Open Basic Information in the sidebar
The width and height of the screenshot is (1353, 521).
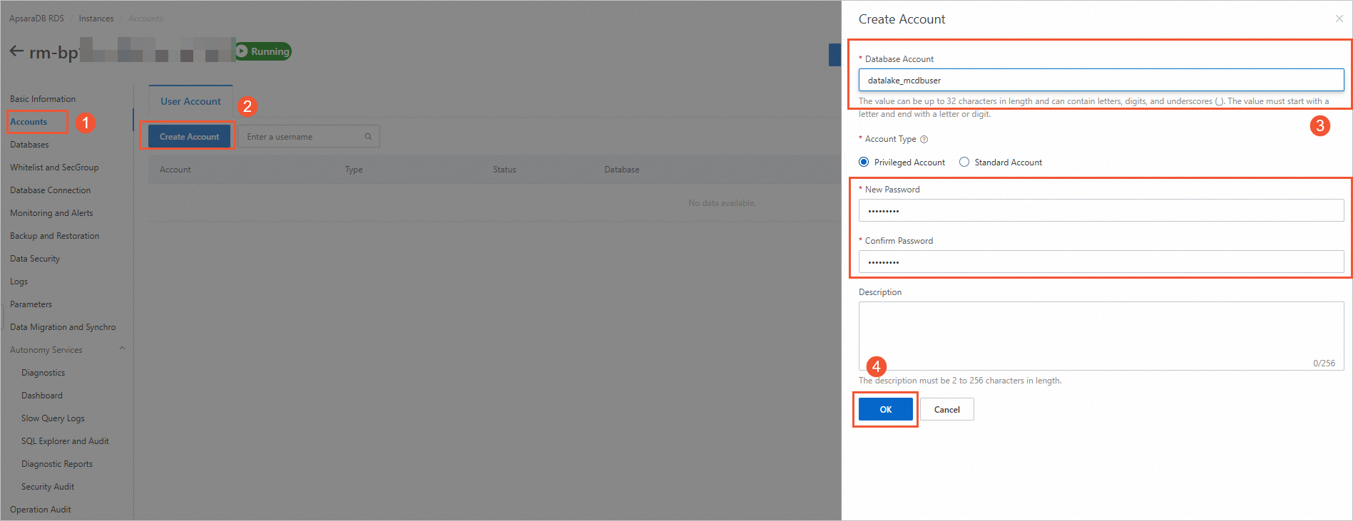coord(43,99)
